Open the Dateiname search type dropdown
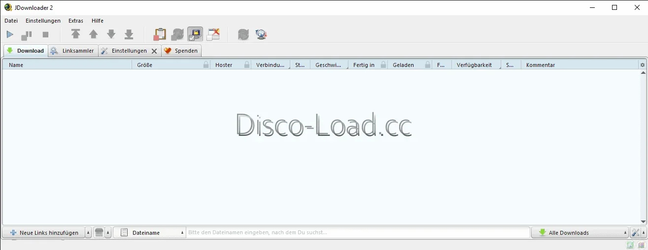 coord(149,233)
